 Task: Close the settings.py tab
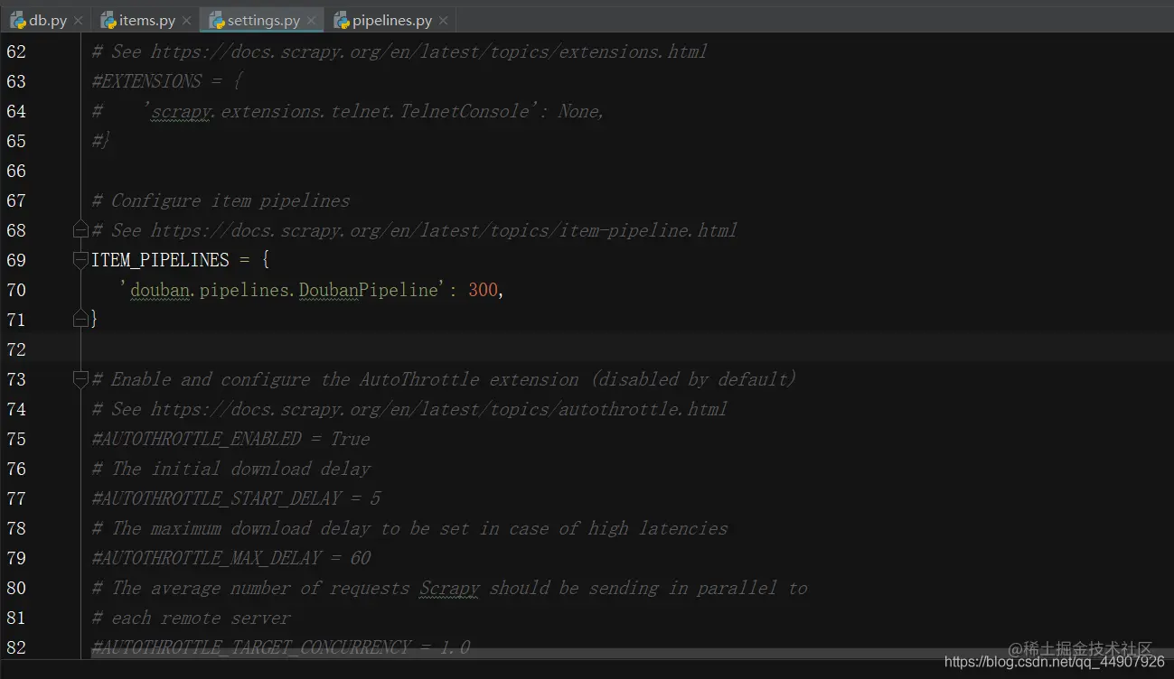(x=311, y=21)
